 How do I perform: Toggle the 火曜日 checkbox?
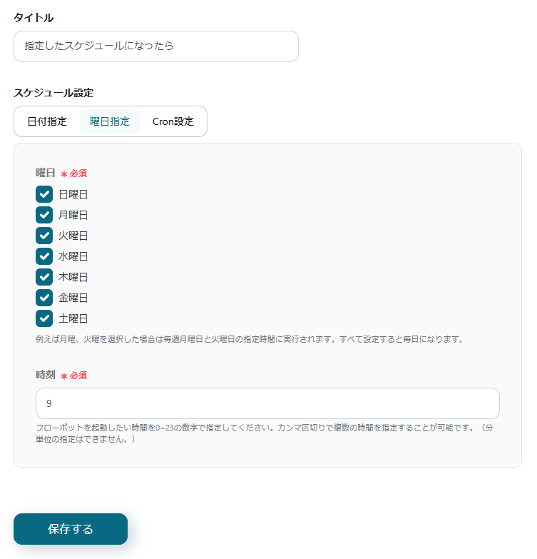(44, 236)
